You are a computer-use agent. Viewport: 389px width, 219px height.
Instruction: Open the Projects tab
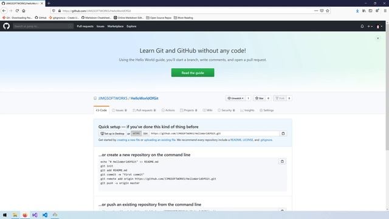[188, 110]
